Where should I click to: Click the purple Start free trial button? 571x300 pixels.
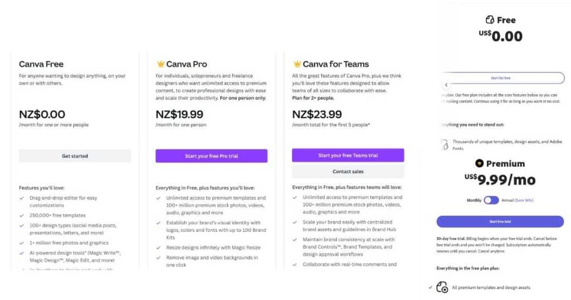500,221
